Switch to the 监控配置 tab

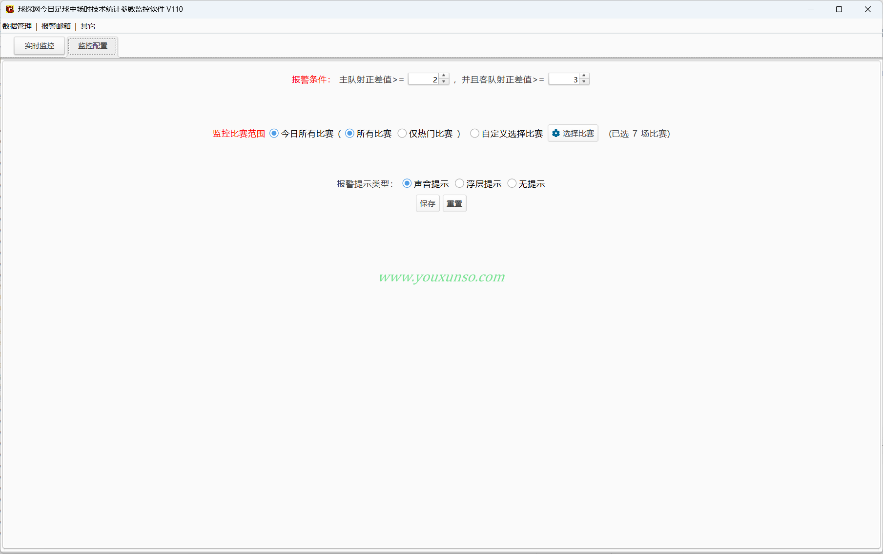pyautogui.click(x=93, y=46)
